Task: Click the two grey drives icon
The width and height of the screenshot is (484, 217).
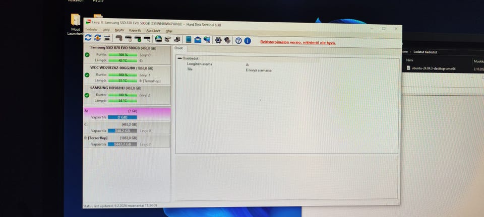Action: tap(167, 39)
